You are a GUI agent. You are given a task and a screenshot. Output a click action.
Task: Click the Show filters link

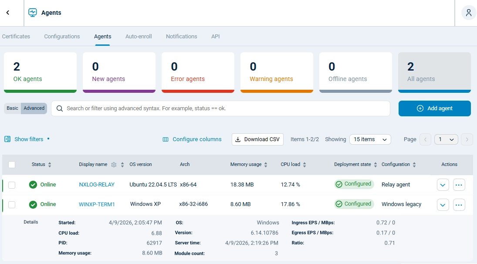[x=29, y=139]
